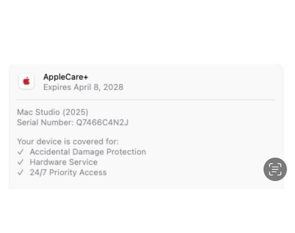Screen dimensions: 295x233
Task: Click the Accidental Damage Protection entry
Action: tap(88, 152)
